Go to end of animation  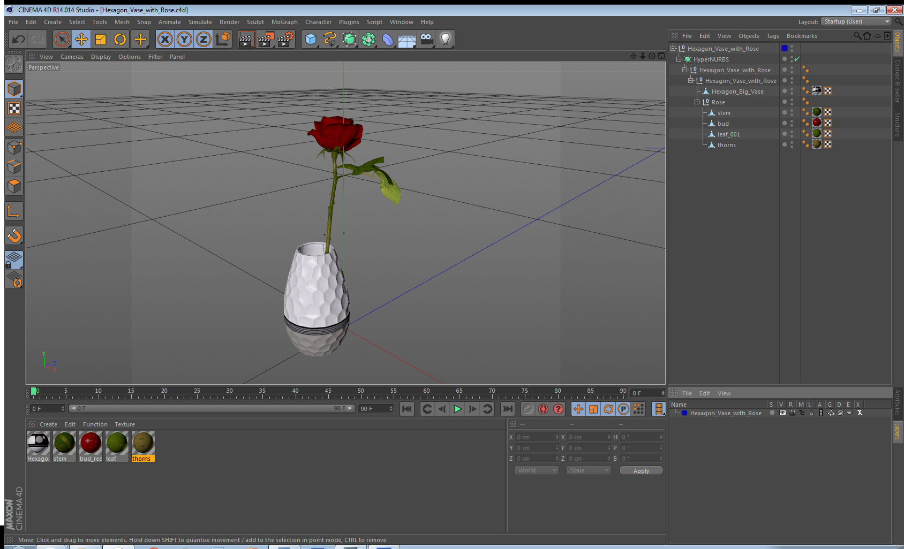(x=508, y=409)
